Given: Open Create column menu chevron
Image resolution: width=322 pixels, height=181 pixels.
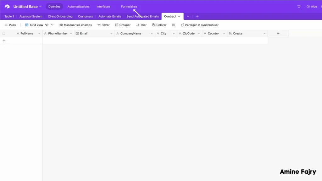Looking at the screenshot, I should [x=264, y=33].
